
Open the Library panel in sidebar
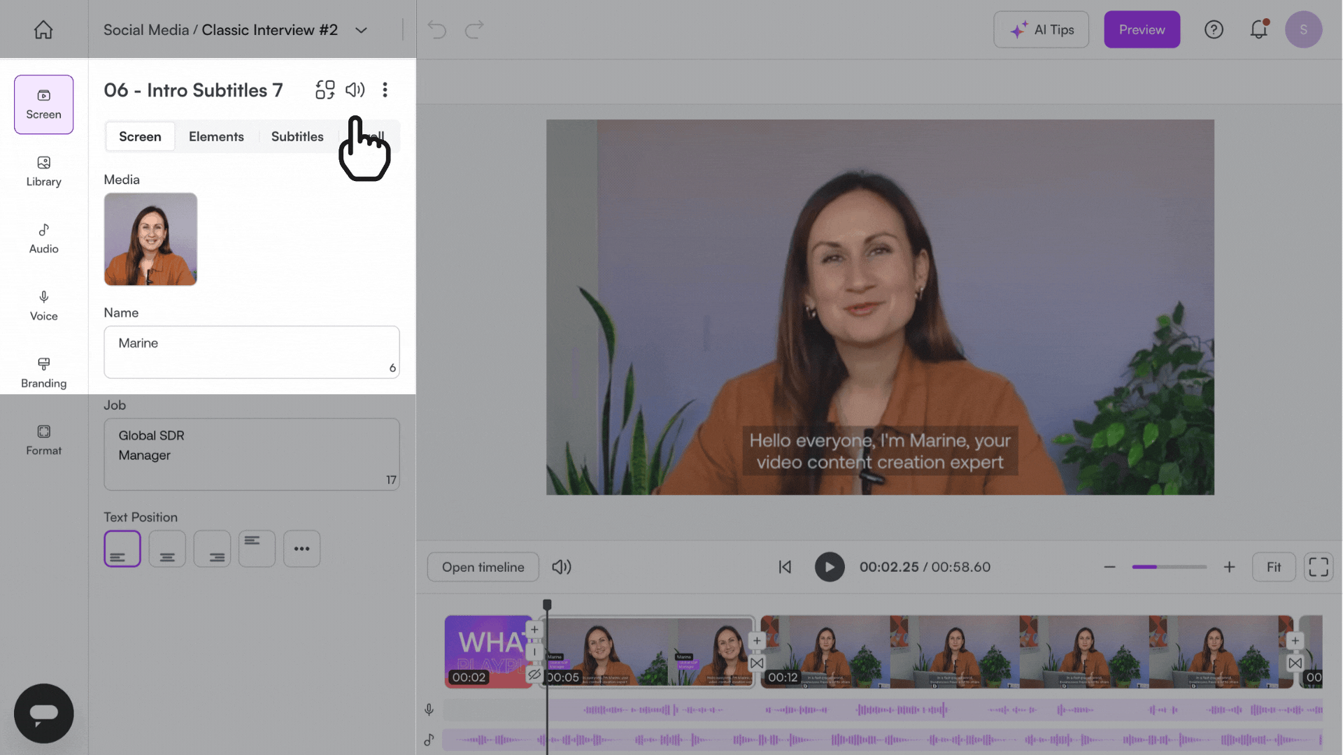tap(43, 171)
